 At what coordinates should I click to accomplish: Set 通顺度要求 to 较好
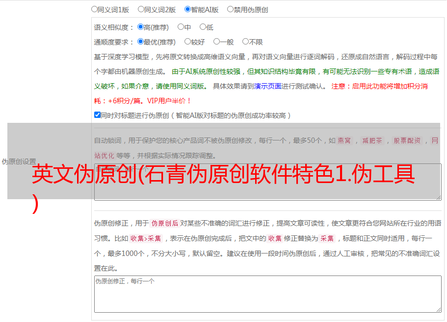(x=187, y=42)
